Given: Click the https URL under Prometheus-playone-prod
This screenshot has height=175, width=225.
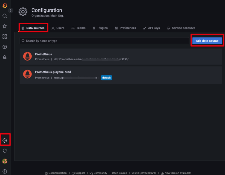Looking at the screenshot, I should point(75,78).
